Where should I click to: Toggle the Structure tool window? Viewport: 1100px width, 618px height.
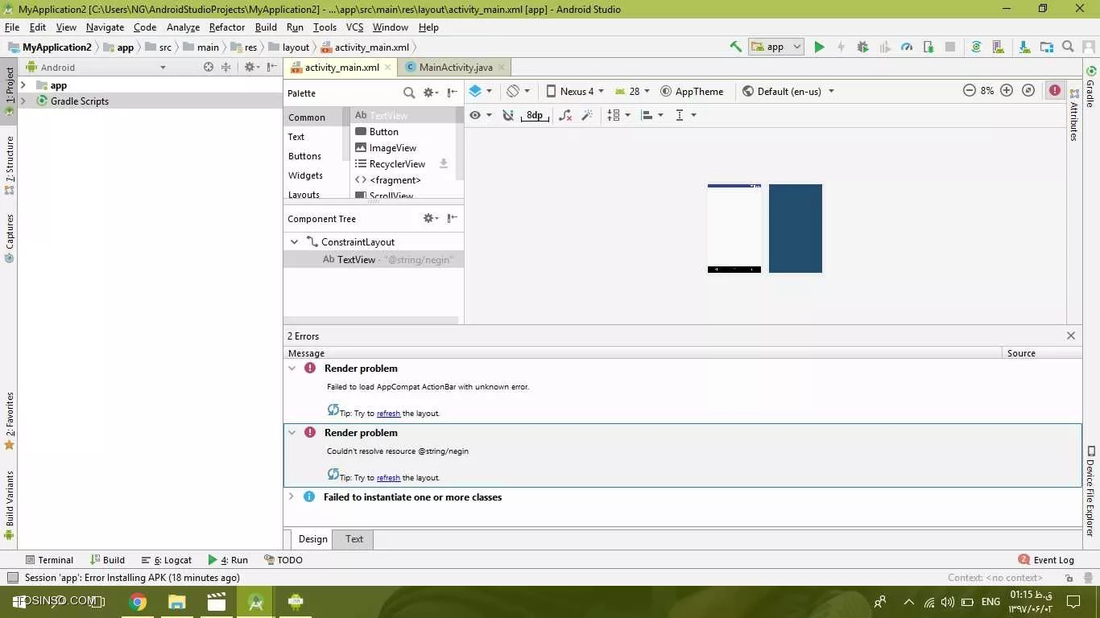10,164
